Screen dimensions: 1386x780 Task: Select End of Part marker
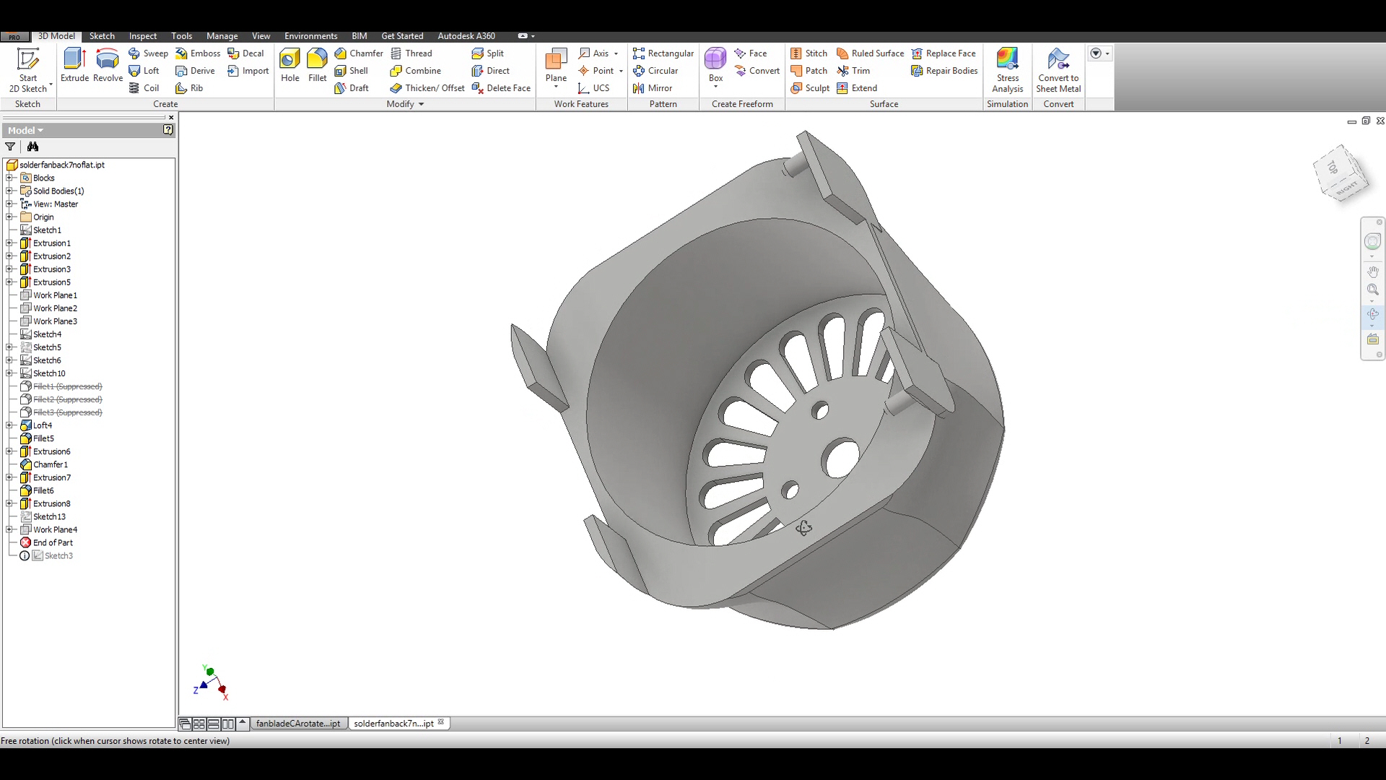[46, 542]
